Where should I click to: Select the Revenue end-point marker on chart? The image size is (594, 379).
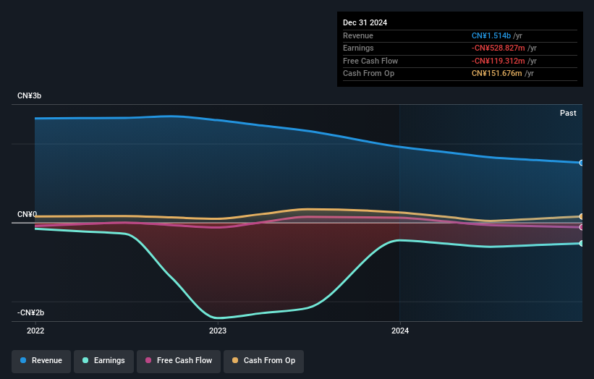point(582,163)
